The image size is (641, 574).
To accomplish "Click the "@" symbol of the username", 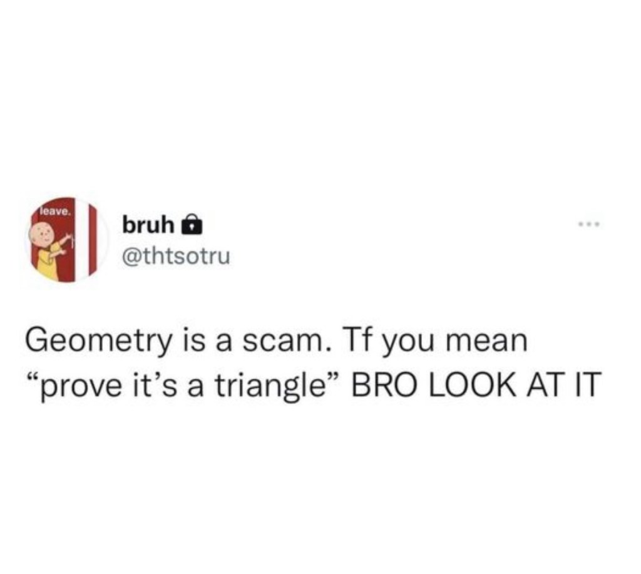I will 131,257.
